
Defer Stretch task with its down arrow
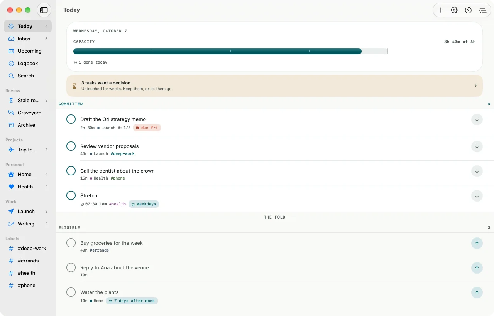tap(477, 196)
